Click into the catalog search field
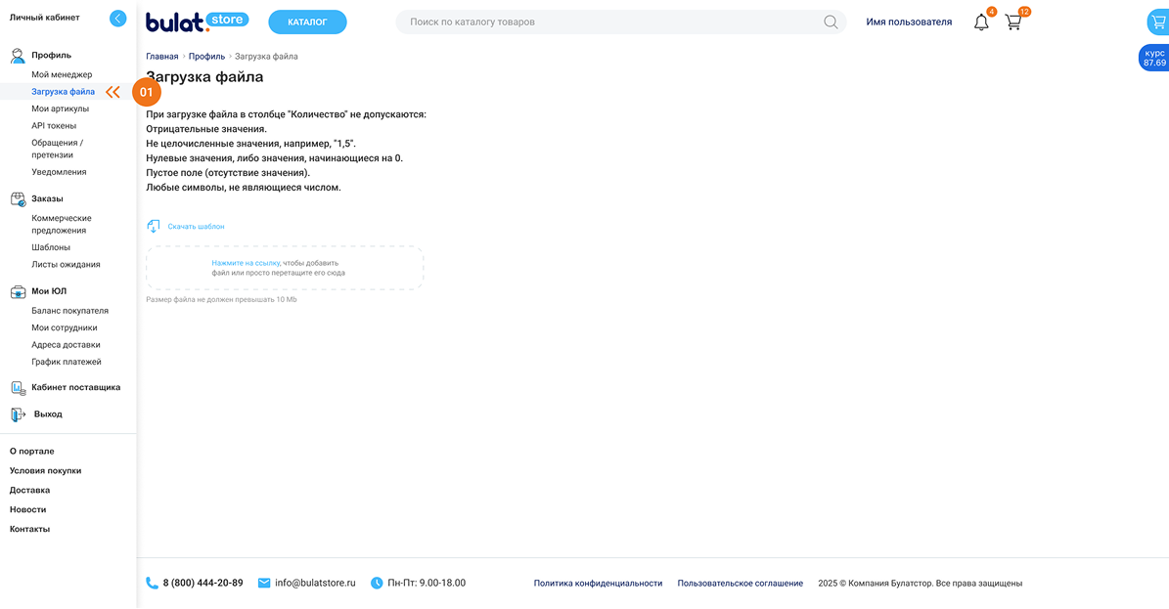This screenshot has width=1169, height=609. click(607, 22)
